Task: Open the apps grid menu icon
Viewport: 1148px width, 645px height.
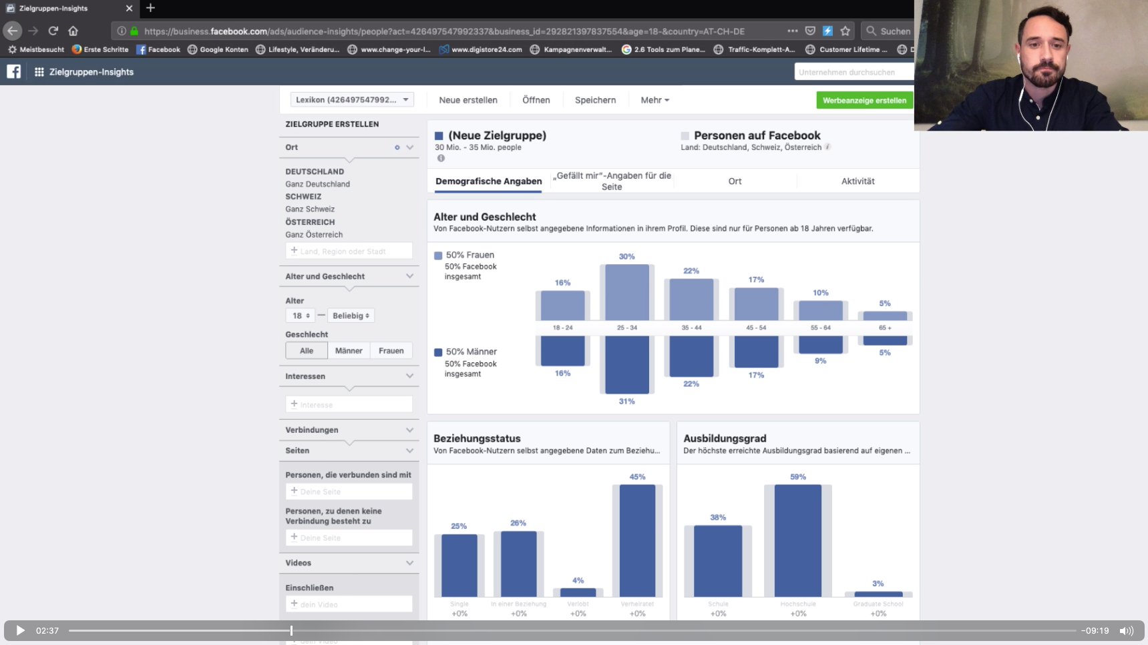Action: [x=39, y=72]
